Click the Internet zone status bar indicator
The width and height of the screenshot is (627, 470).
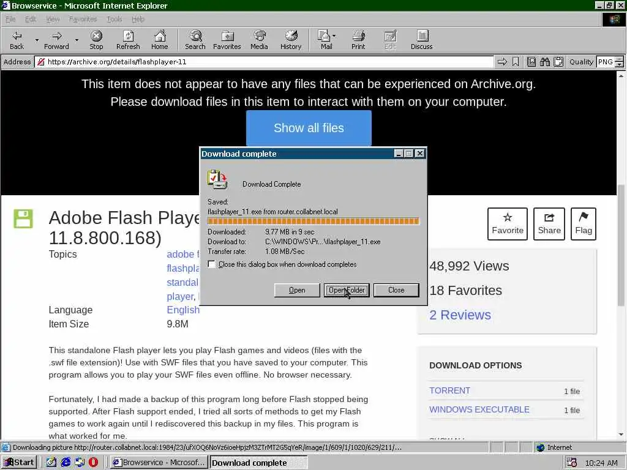pos(554,447)
